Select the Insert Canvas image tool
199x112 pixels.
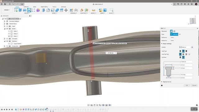click(x=105, y=10)
